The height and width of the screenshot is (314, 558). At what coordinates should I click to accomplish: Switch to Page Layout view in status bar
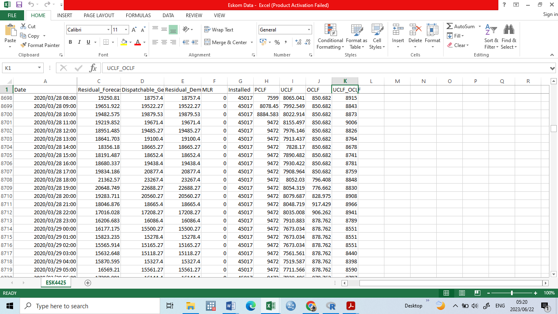point(462,293)
